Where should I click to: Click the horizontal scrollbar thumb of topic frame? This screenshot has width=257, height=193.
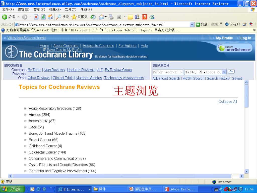click(x=122, y=176)
